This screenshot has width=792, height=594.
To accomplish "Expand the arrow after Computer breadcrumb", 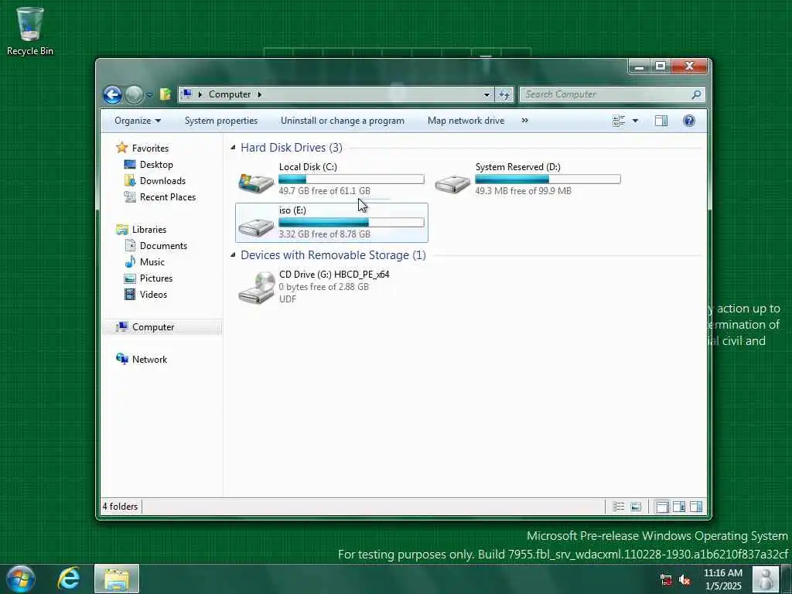I will click(260, 94).
